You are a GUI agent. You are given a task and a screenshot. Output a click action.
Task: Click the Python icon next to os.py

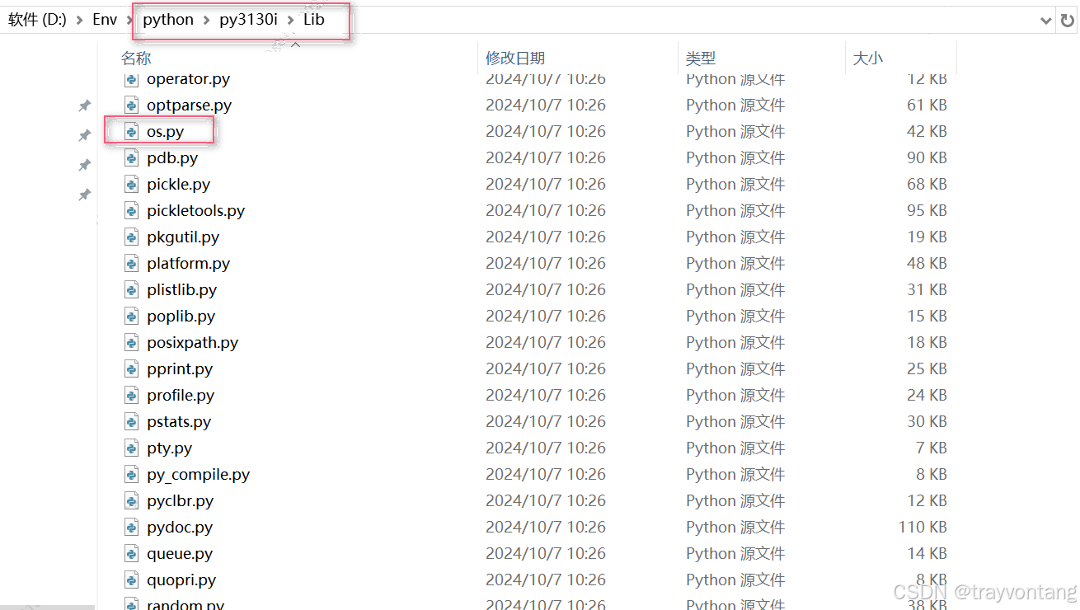pyautogui.click(x=132, y=130)
